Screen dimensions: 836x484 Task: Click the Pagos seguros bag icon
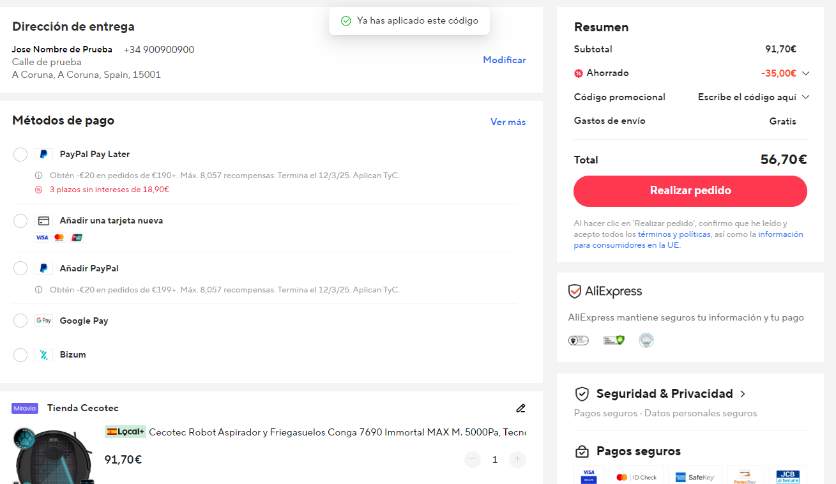582,451
